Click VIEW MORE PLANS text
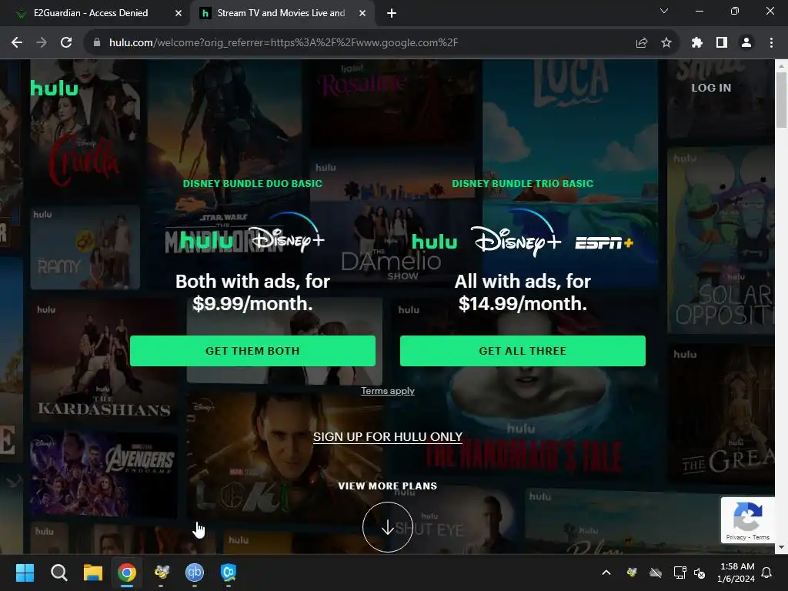Screen dimensions: 788x591 [388, 486]
